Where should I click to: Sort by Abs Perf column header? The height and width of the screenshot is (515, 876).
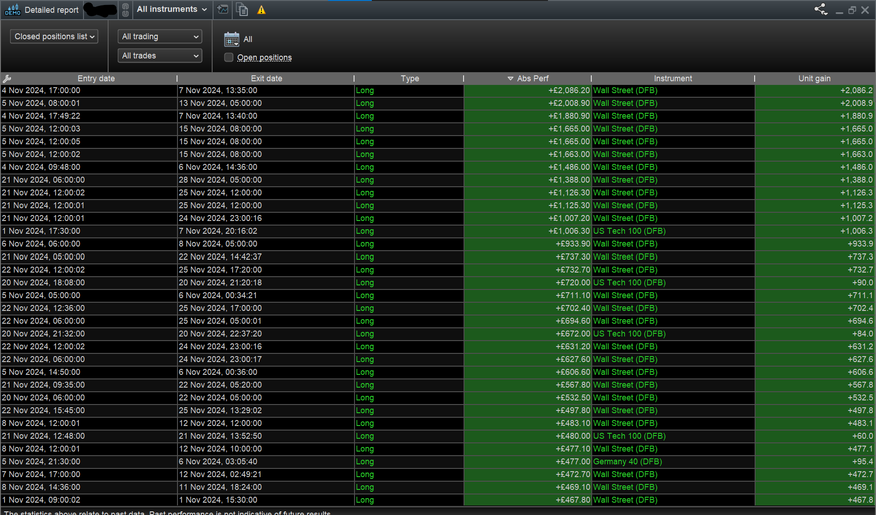pos(532,79)
